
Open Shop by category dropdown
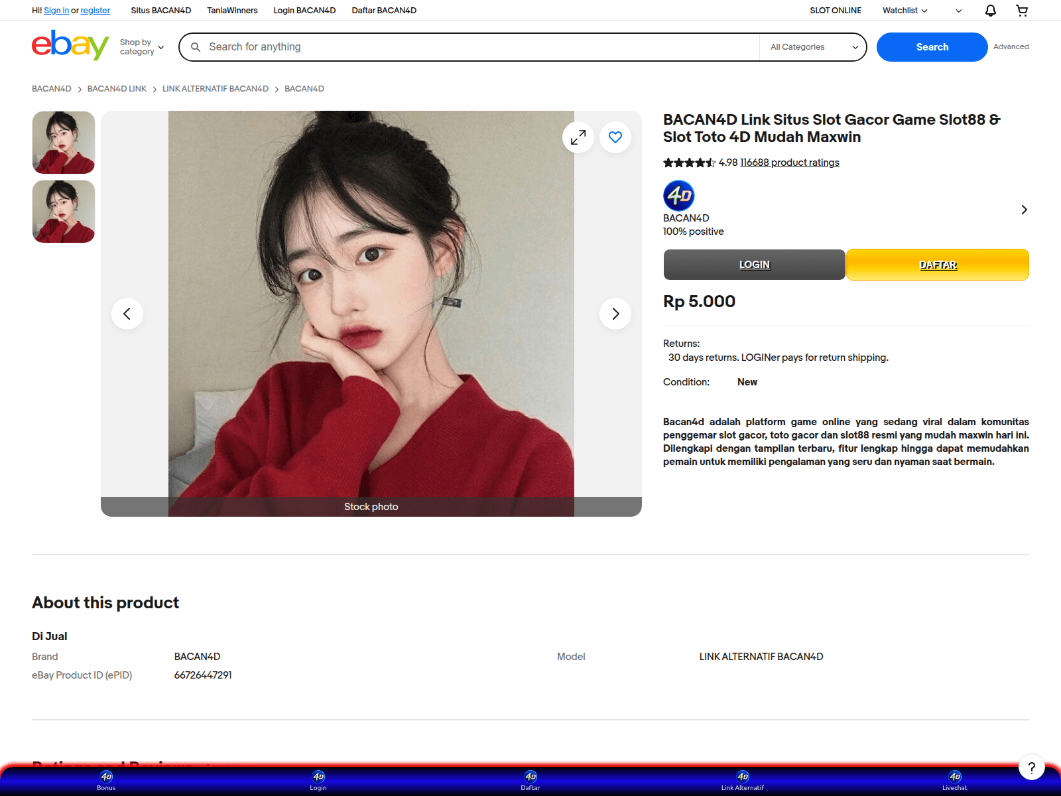pyautogui.click(x=141, y=47)
